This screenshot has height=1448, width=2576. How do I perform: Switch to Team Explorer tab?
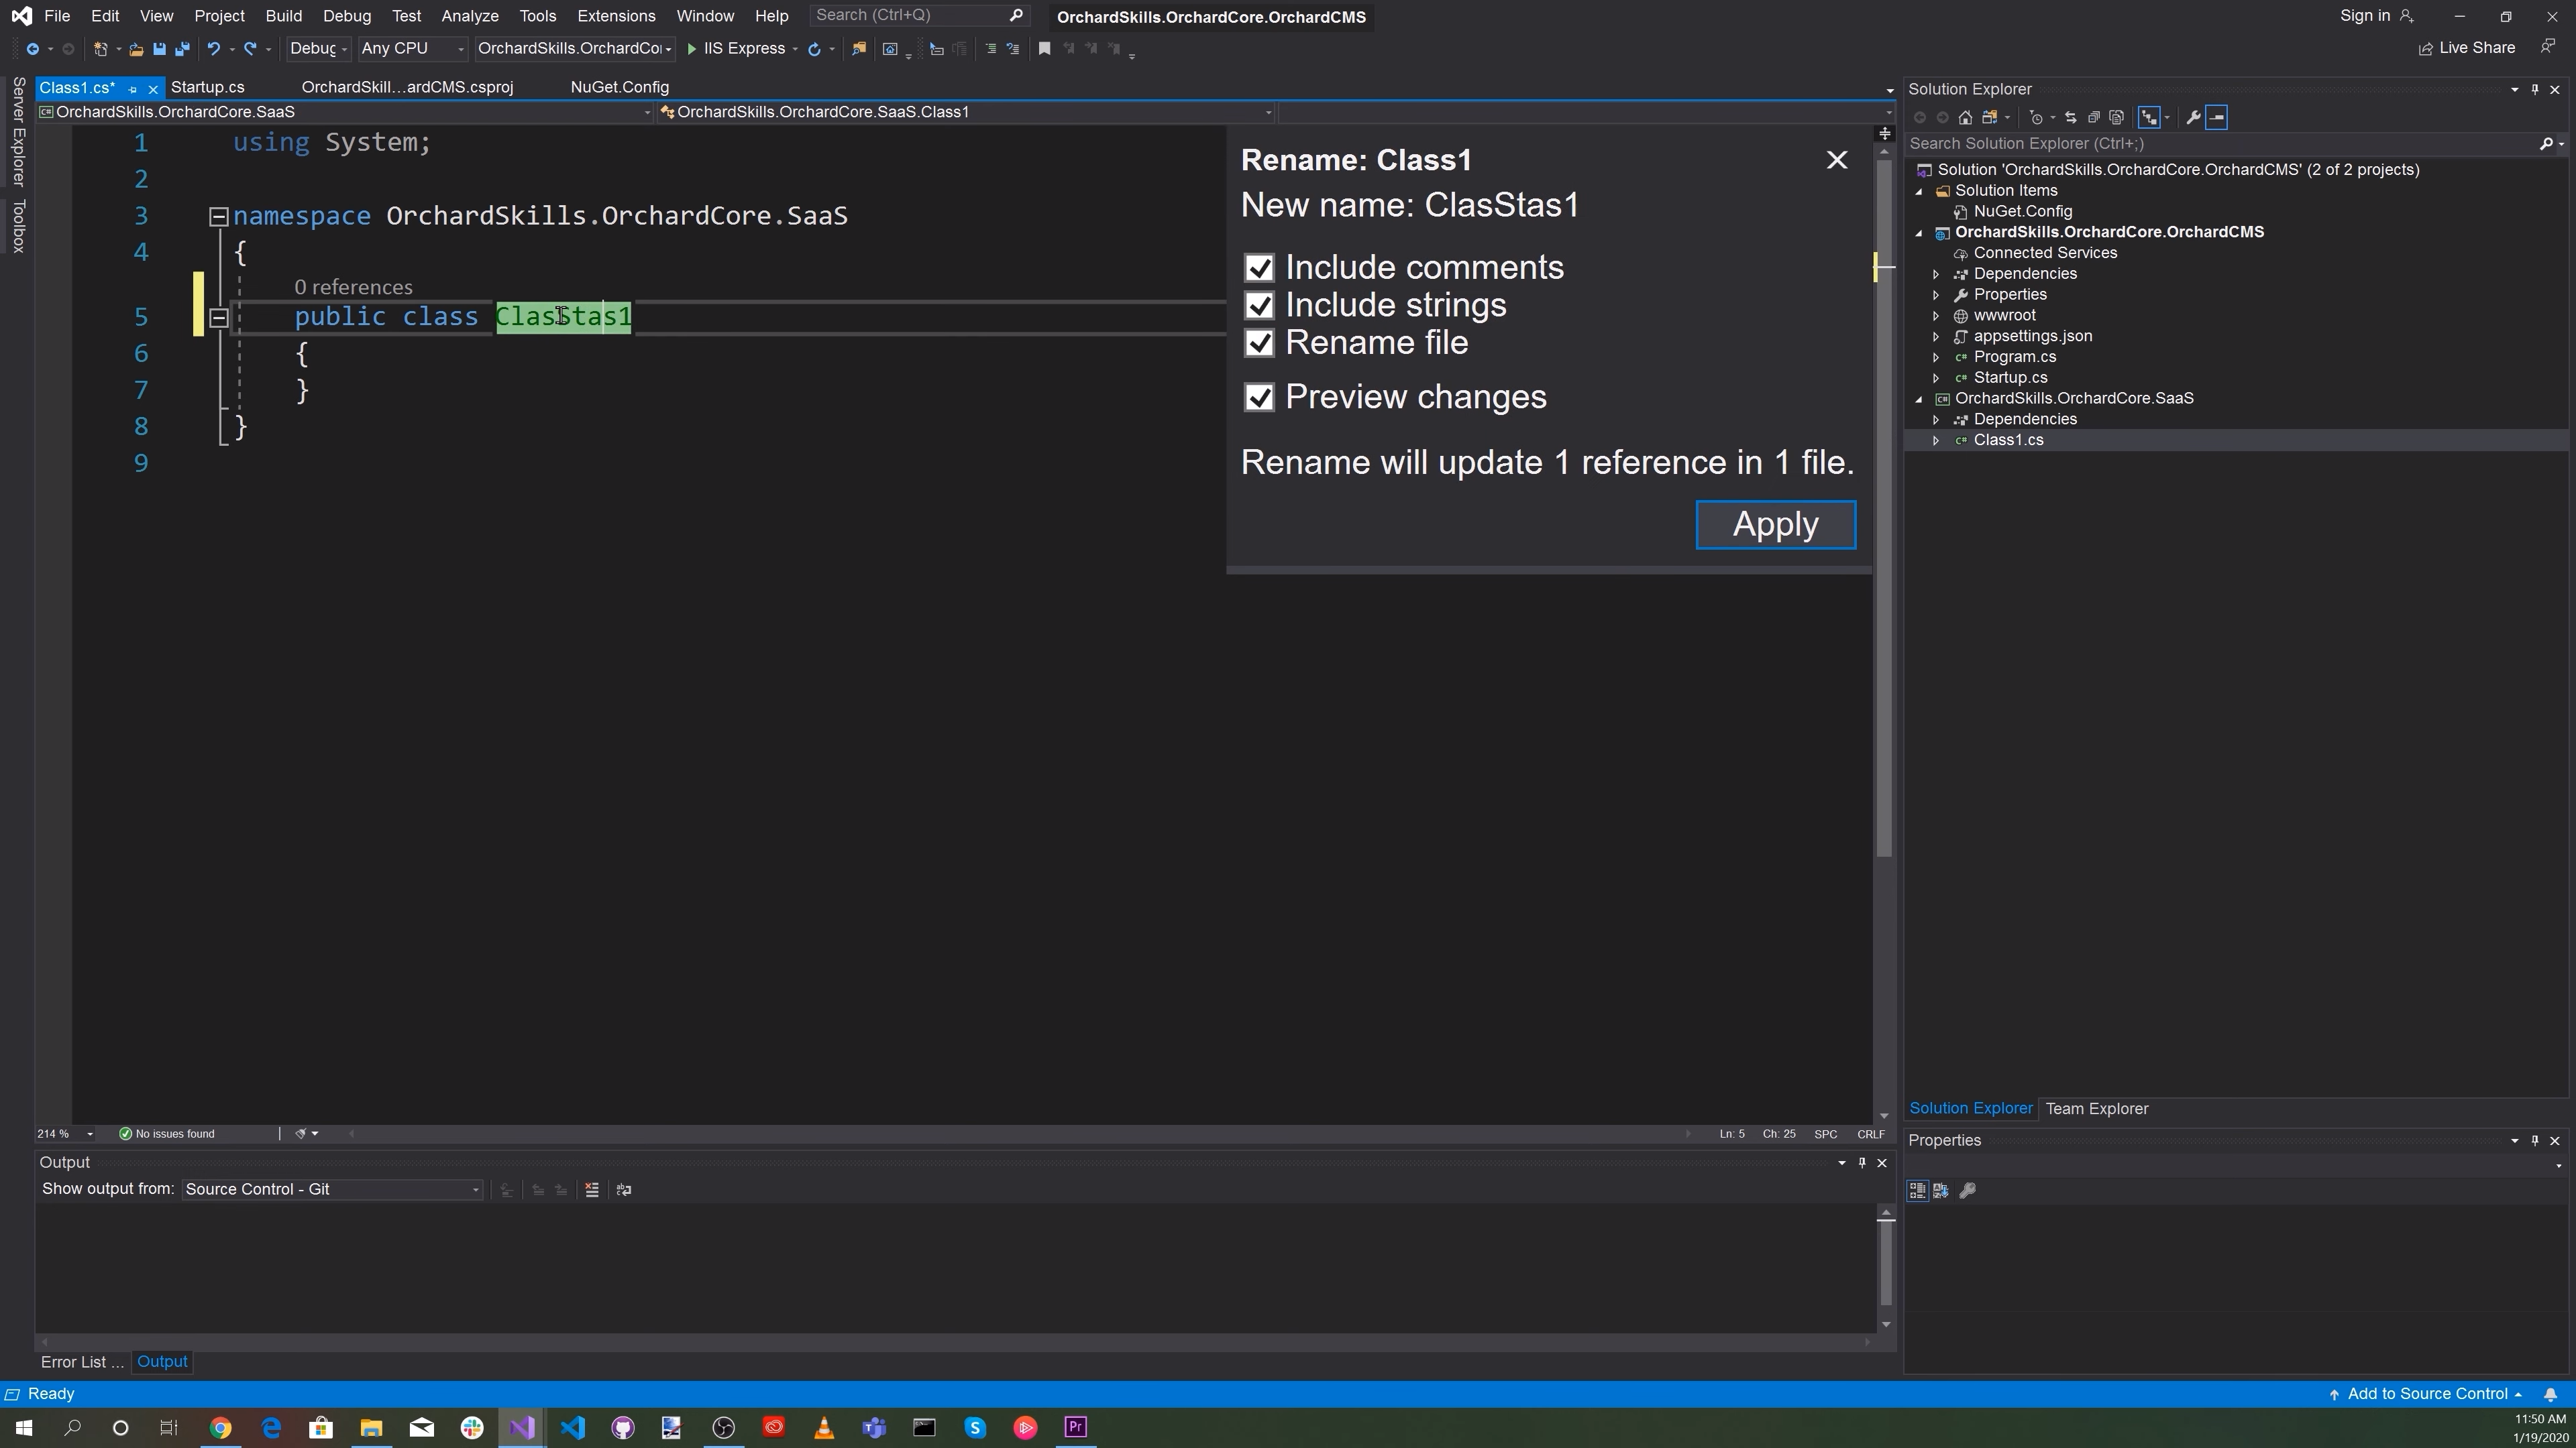click(x=2096, y=1109)
